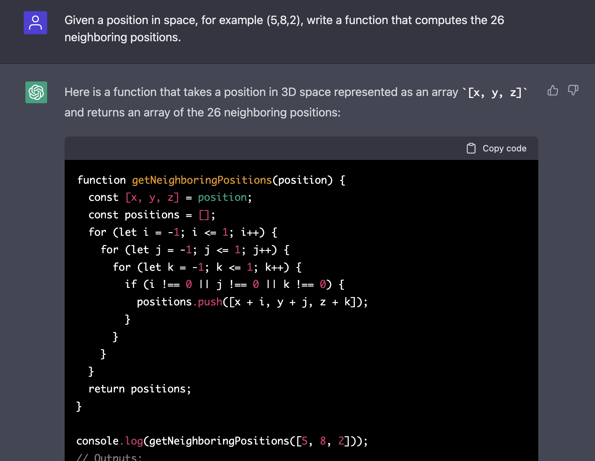Screen dimensions: 595x461
Task: Click the green ChatGPT logo avatar
Action: tap(36, 92)
